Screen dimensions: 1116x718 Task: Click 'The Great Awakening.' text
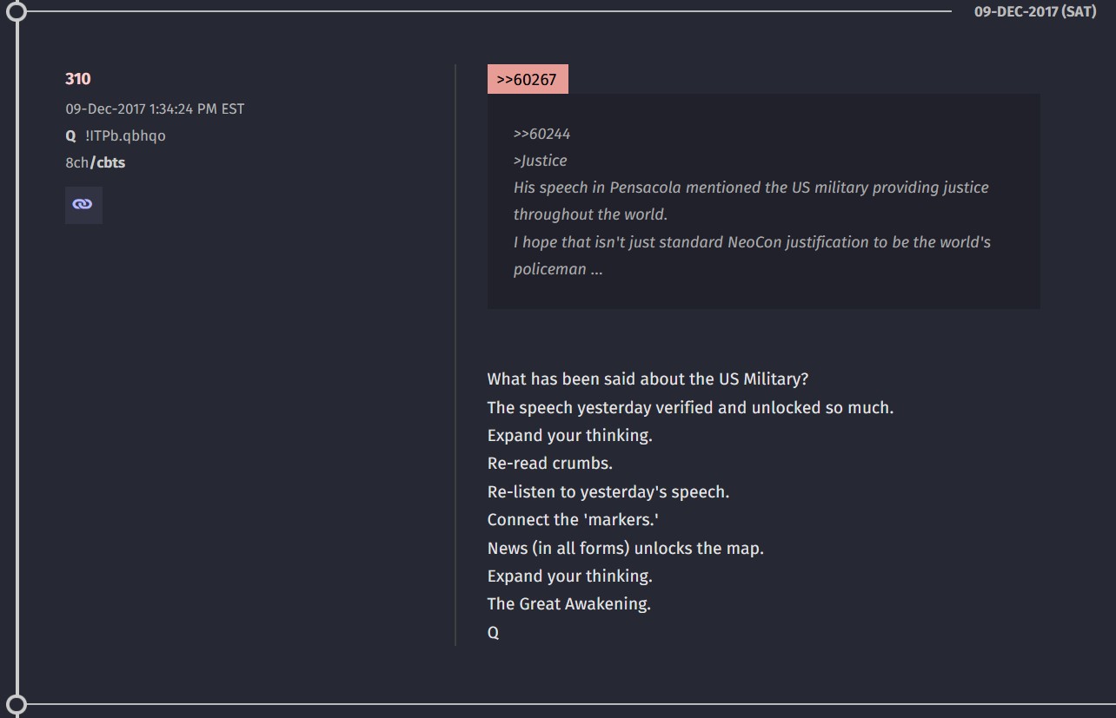[569, 604]
